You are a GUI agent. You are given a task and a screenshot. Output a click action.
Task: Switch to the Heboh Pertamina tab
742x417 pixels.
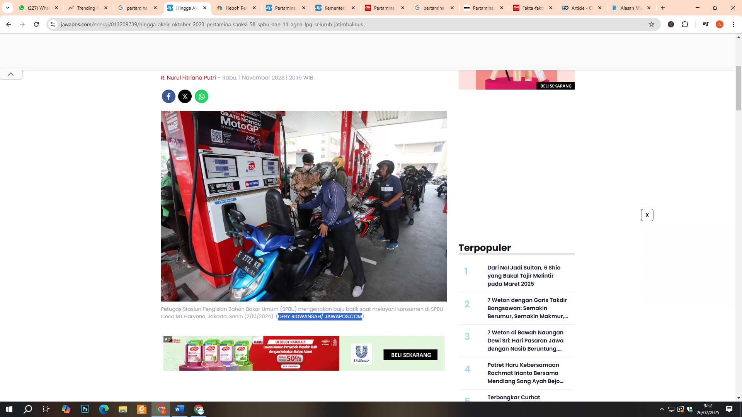coord(236,8)
